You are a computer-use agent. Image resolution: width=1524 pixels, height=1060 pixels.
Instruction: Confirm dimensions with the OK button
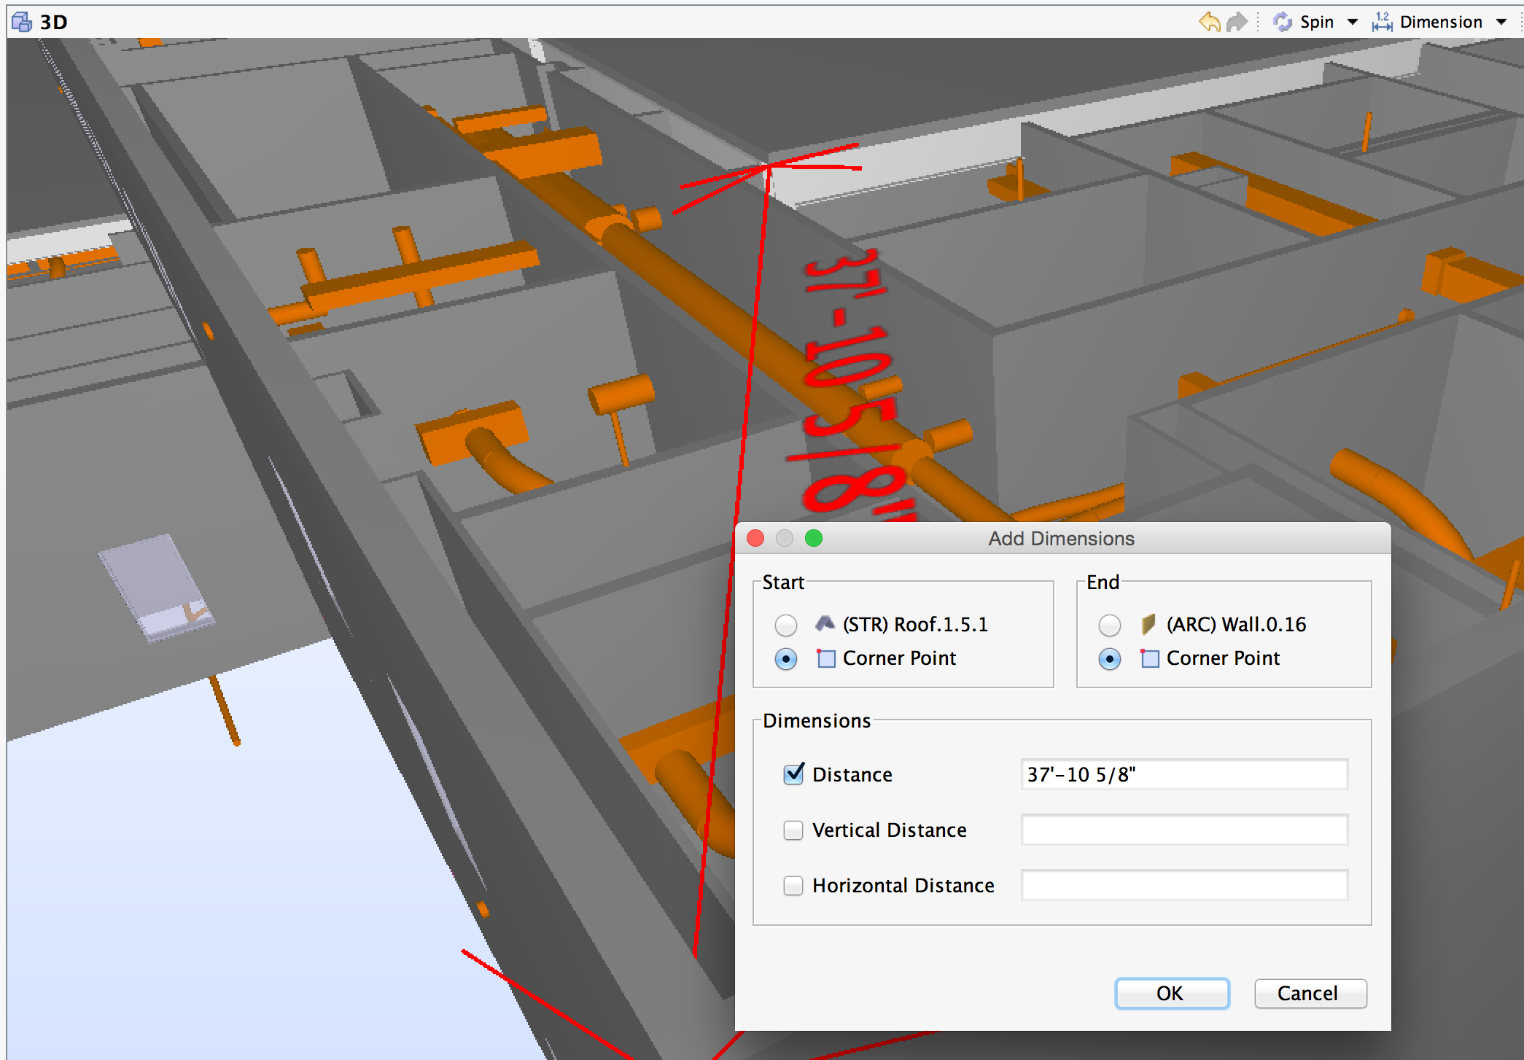1172,994
